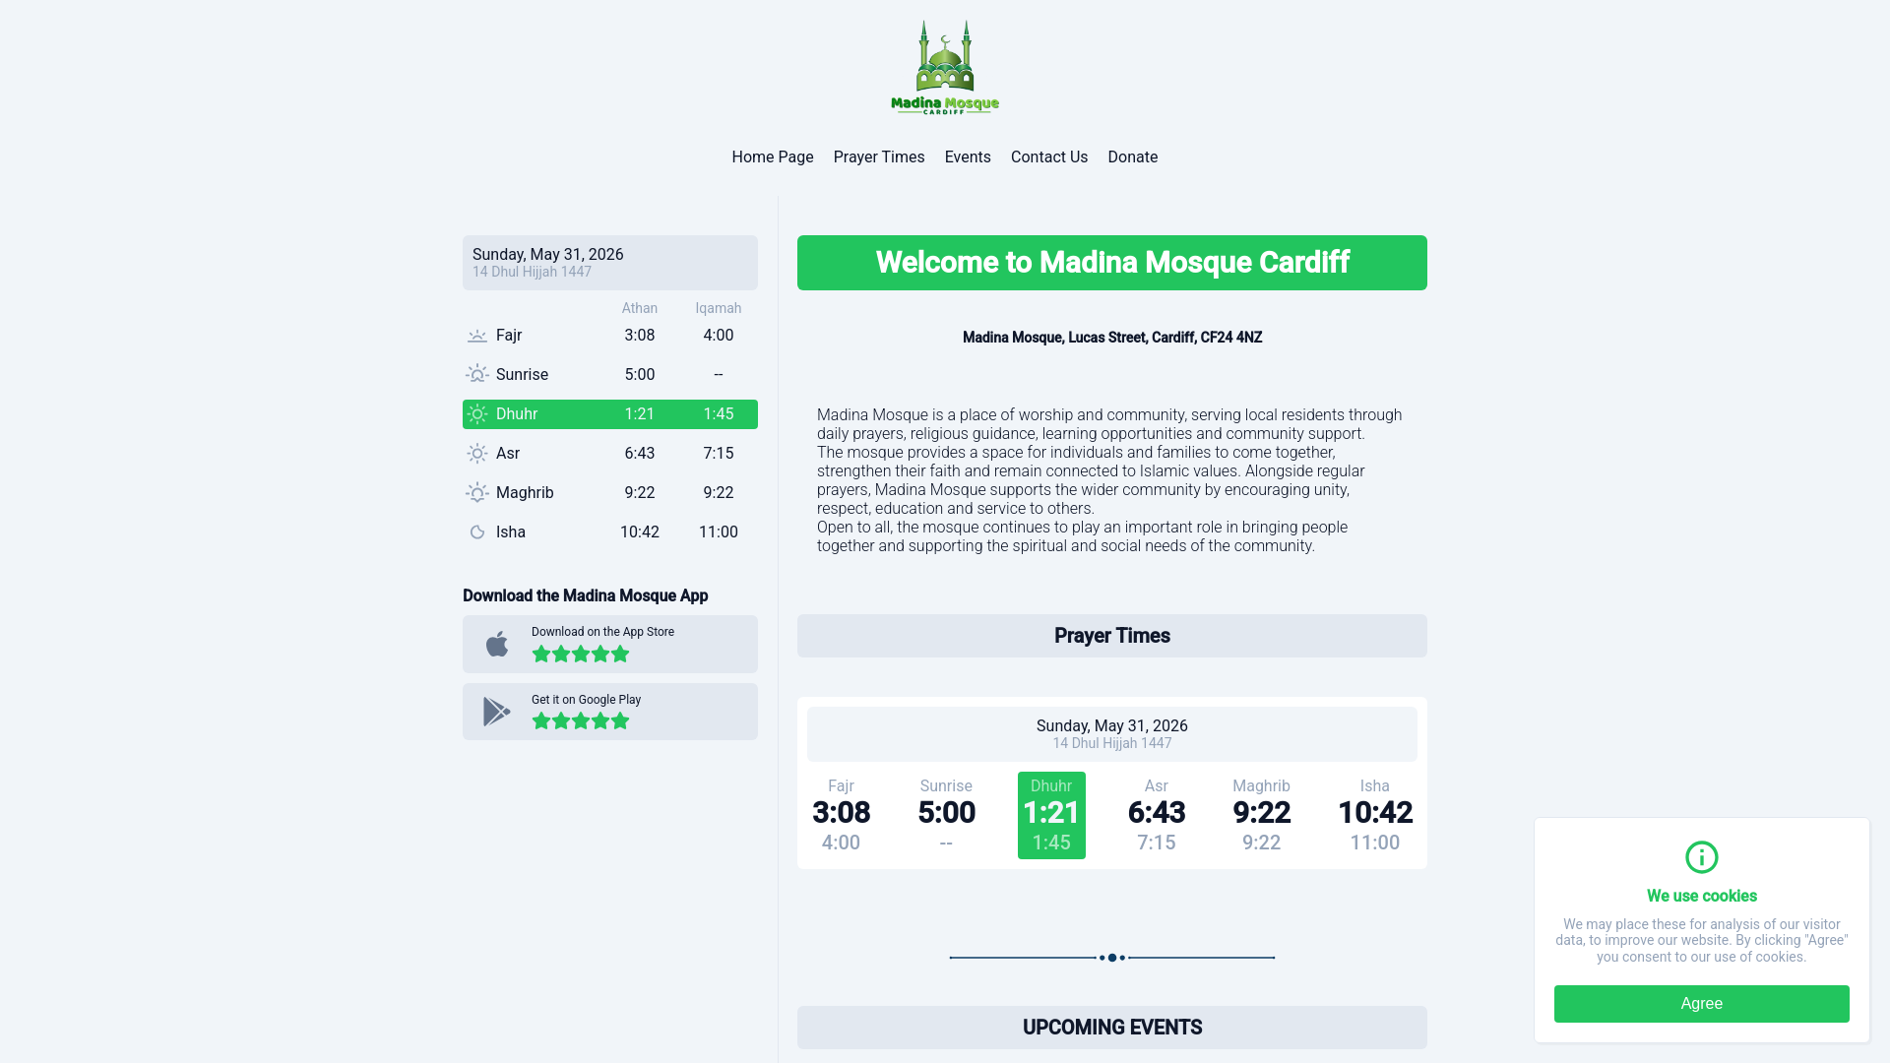Click Sunrise Athan time 5:00 in sidebar
This screenshot has height=1063, width=1890.
(x=640, y=375)
